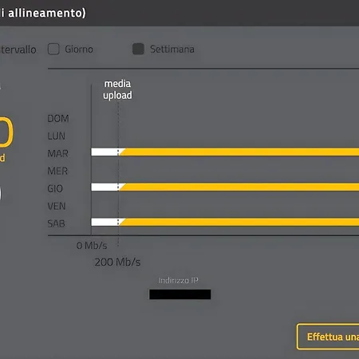This screenshot has width=359, height=359.
Task: Click the Settimana label text
Action: point(172,49)
